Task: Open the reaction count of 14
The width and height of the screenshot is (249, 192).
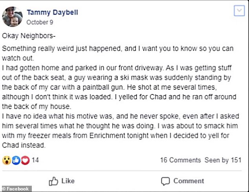Action: click(x=35, y=160)
